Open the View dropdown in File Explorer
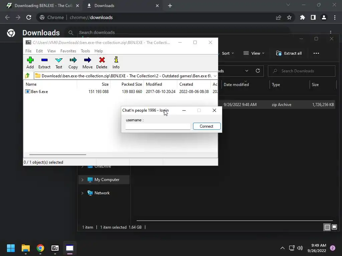 coord(254,53)
